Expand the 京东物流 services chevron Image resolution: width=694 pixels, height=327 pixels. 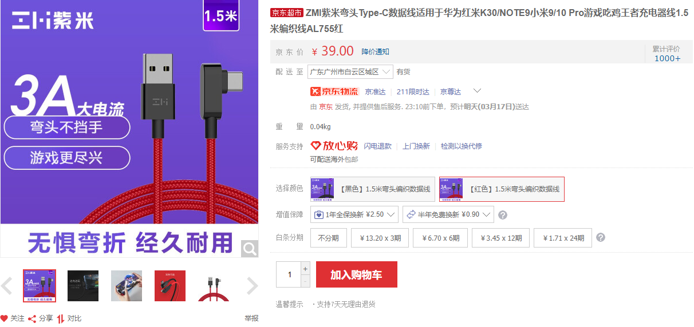point(477,91)
